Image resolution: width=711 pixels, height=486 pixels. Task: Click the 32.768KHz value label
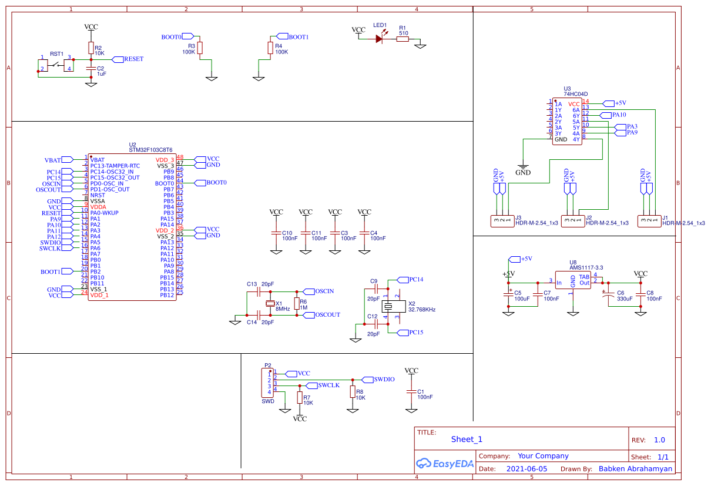click(x=422, y=309)
